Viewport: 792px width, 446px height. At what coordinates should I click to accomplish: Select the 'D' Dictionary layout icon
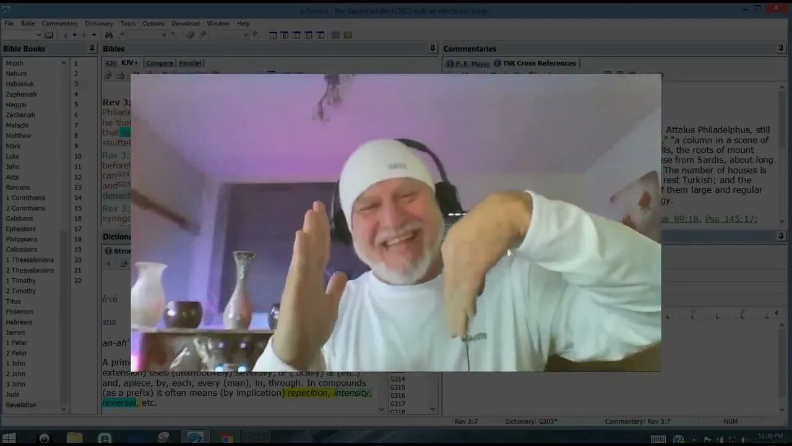tap(308, 35)
